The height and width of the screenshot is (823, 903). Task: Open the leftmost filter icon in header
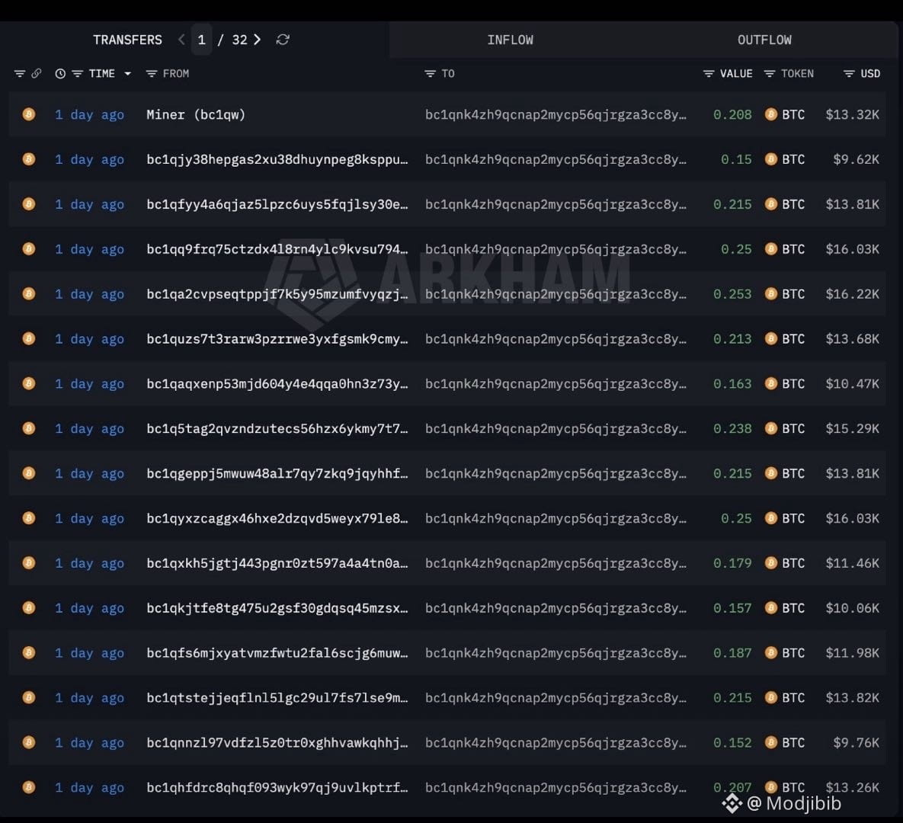(x=20, y=74)
